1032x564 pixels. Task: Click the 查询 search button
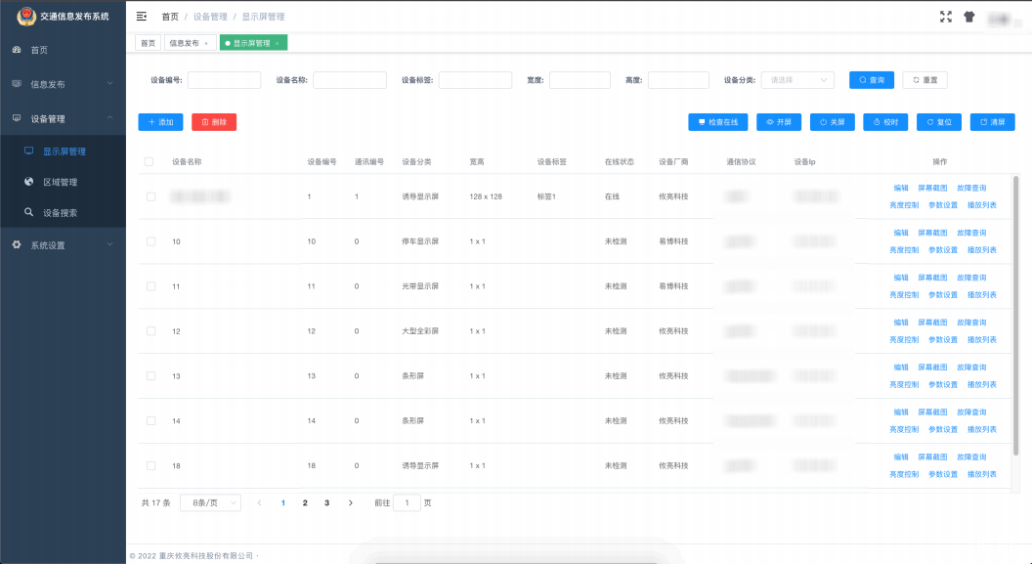pyautogui.click(x=871, y=79)
